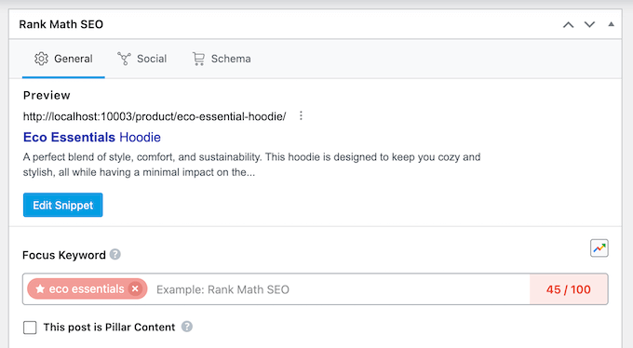Image resolution: width=633 pixels, height=348 pixels.
Task: Click the Edit Snippet button
Action: [x=63, y=205]
